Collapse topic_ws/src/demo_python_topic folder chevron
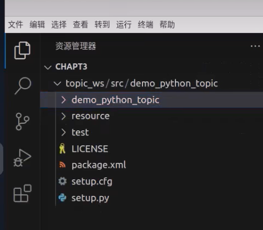Image resolution: width=263 pixels, height=230 pixels. (57, 84)
